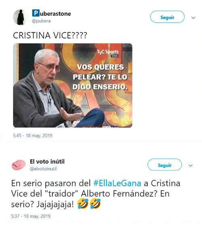Open the 5:45 - 18 may. 2019 timestamp
202x230 pixels.
coord(33,135)
